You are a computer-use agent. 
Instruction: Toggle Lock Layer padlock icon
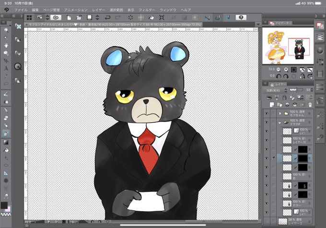point(284,97)
